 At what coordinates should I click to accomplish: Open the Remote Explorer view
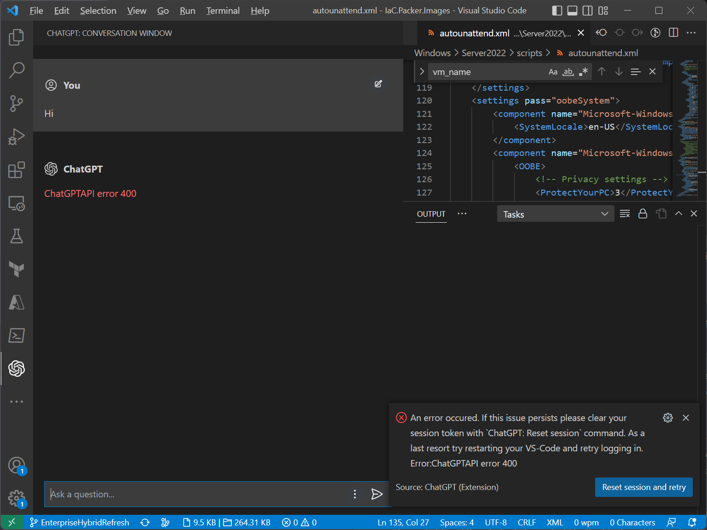click(17, 203)
